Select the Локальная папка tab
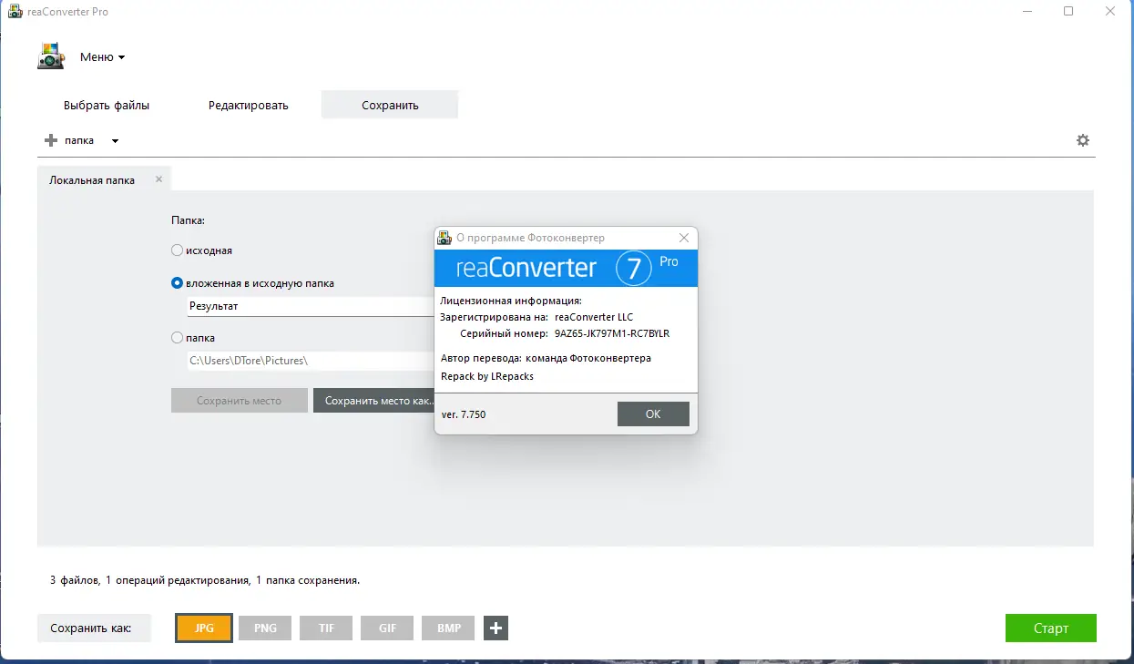The image size is (1134, 664). [92, 180]
